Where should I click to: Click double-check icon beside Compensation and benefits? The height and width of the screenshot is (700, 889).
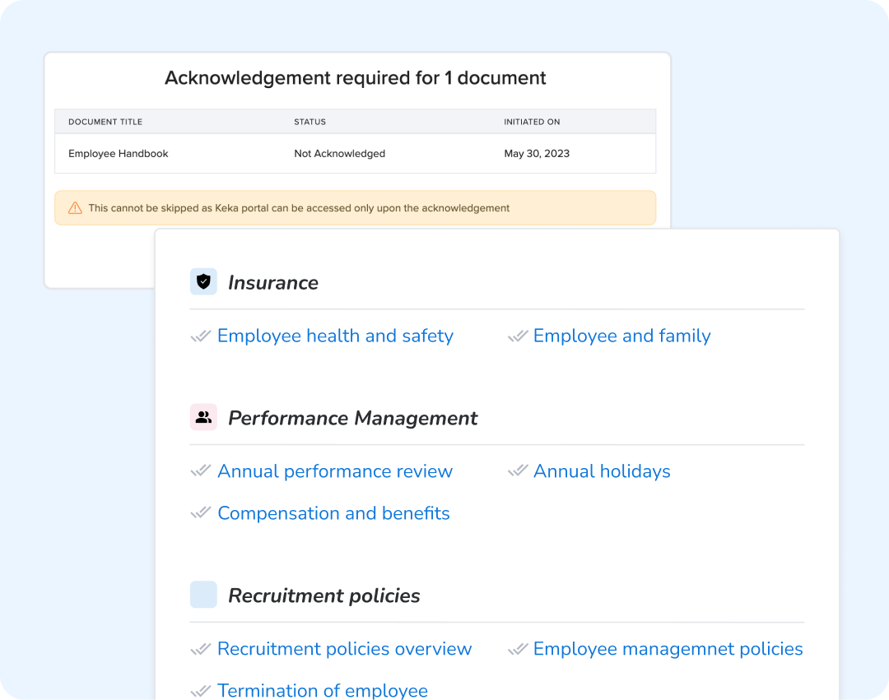[x=201, y=512]
